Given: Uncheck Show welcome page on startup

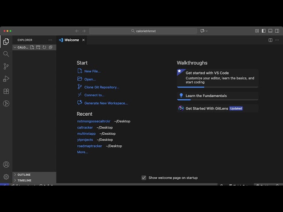Looking at the screenshot, I should 144,178.
